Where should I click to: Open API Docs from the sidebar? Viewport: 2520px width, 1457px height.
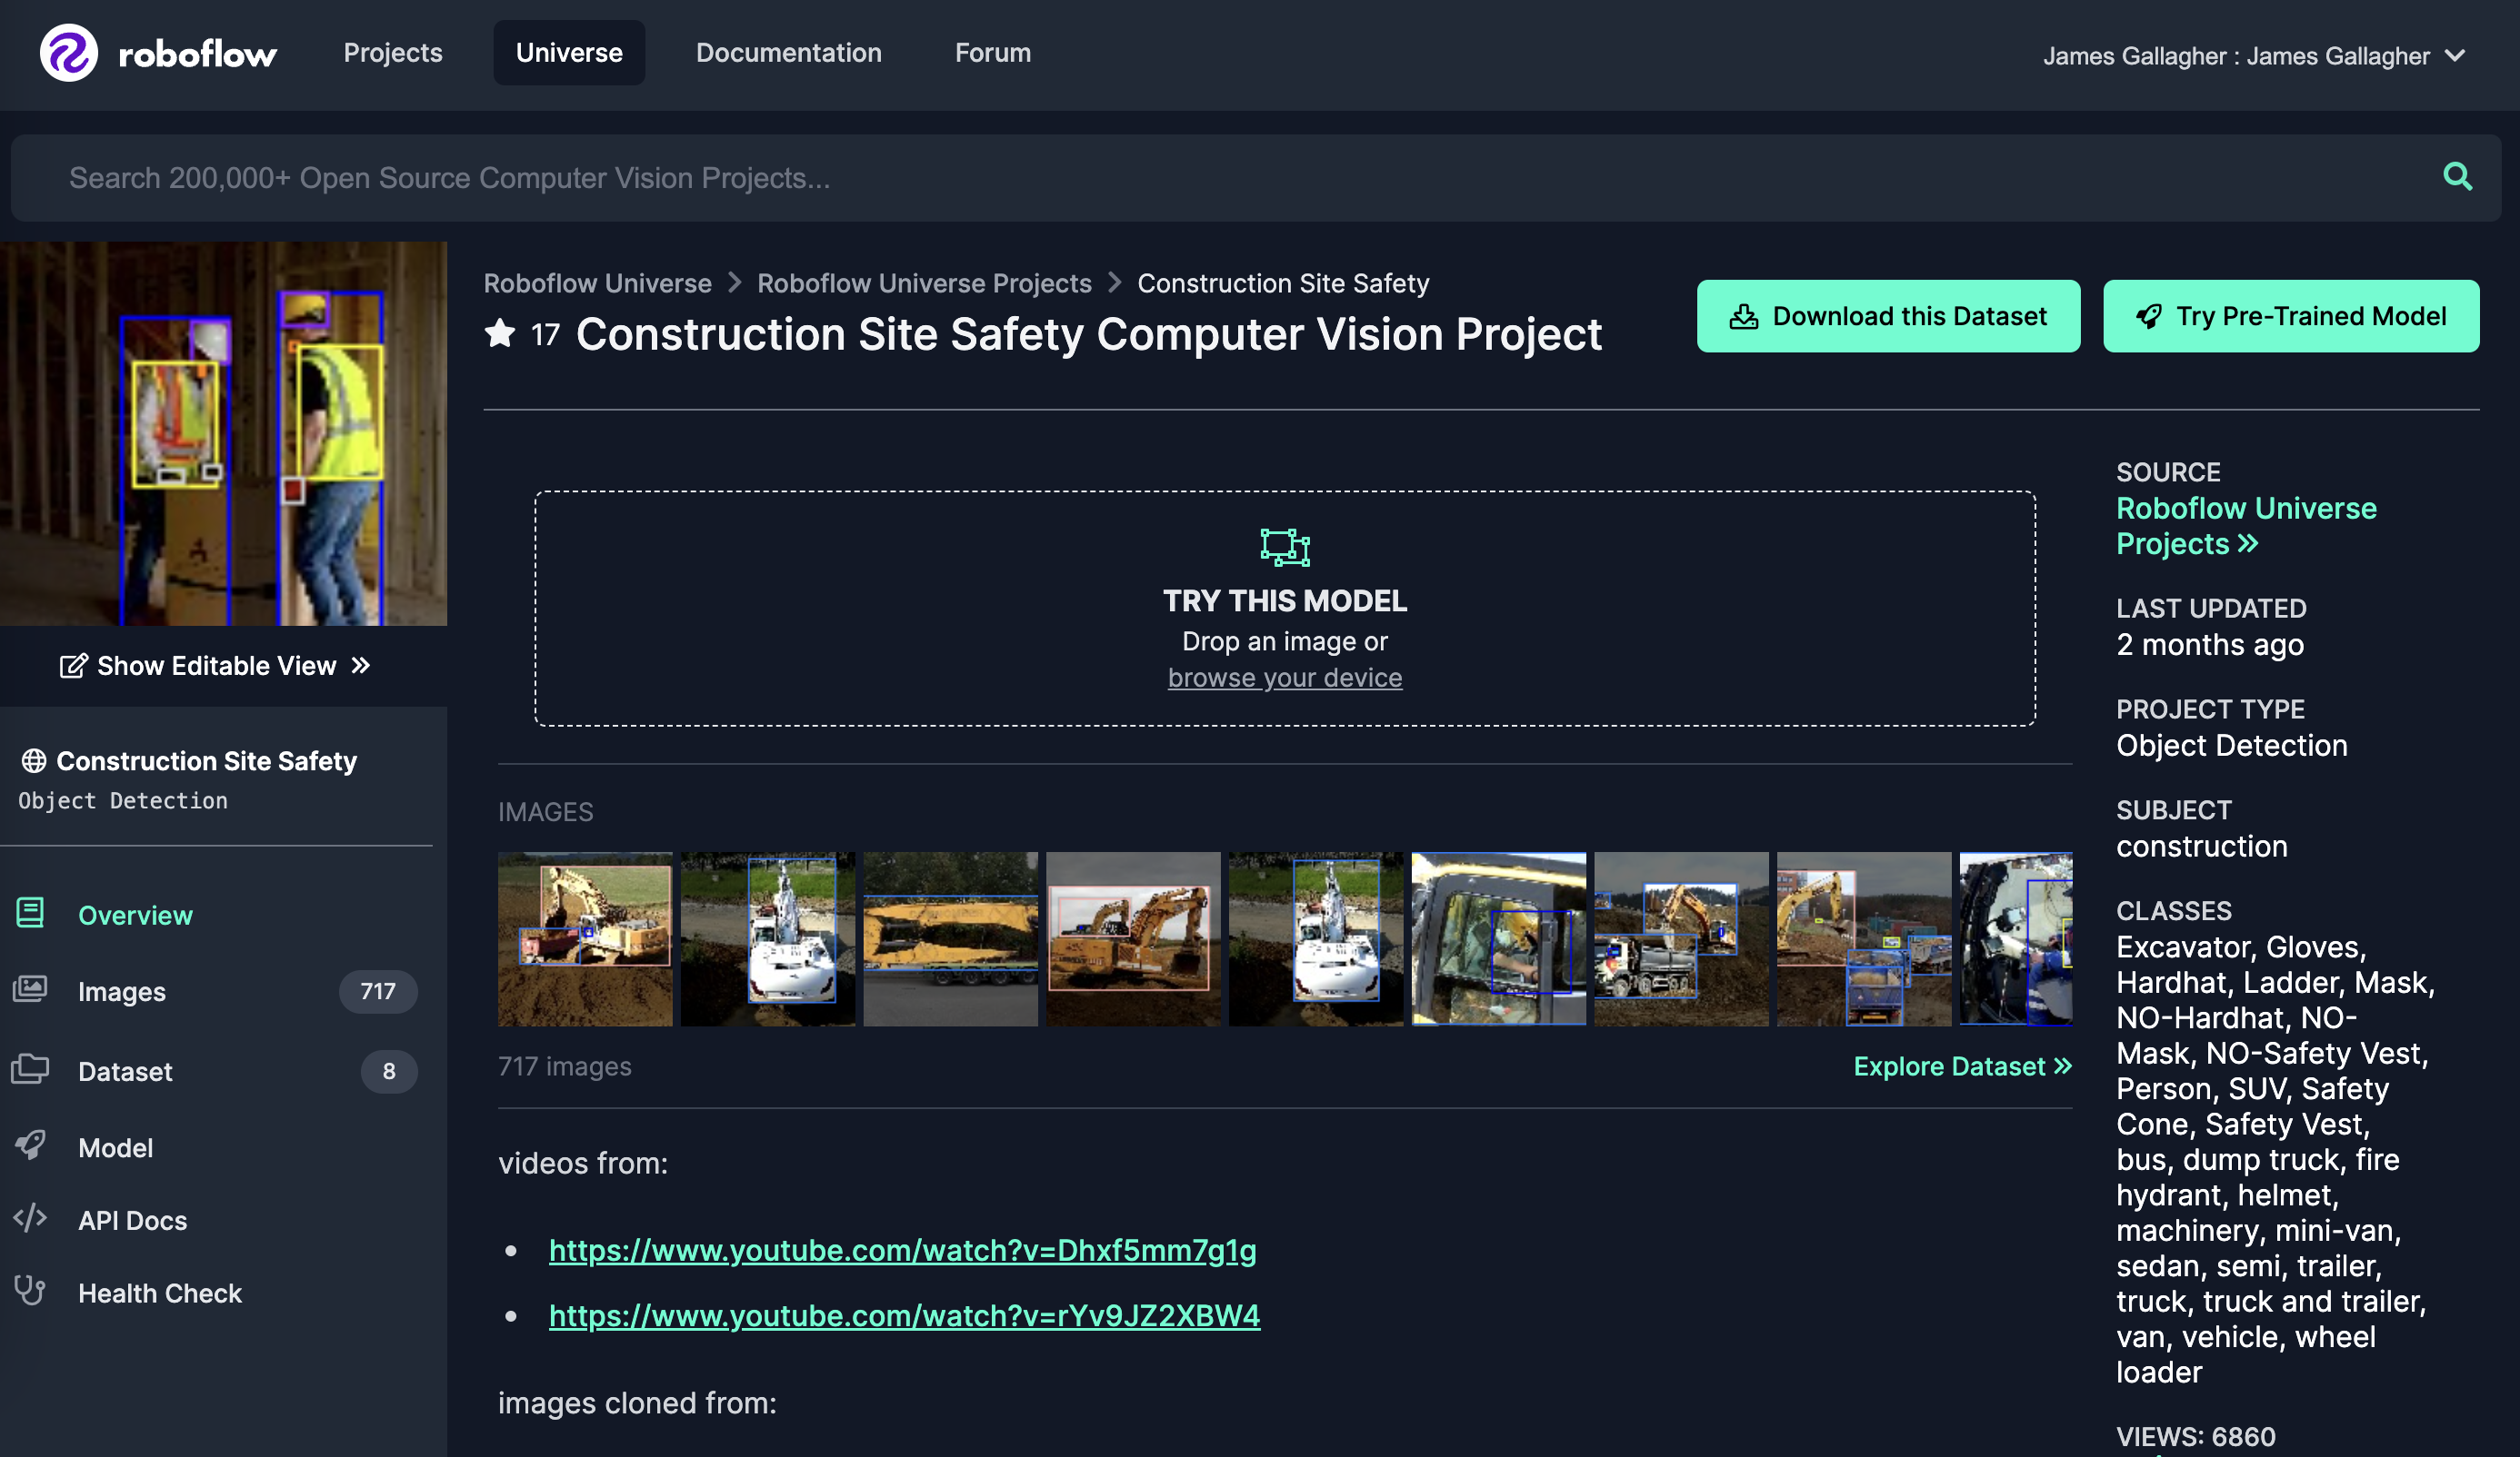click(131, 1219)
